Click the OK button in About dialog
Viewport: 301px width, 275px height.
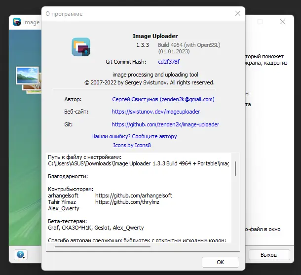[x=221, y=262]
